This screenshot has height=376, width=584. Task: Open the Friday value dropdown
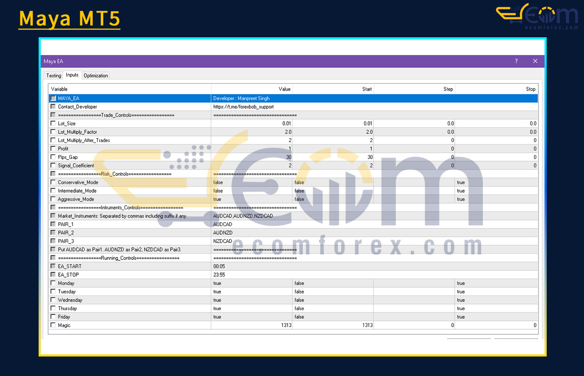coord(252,317)
